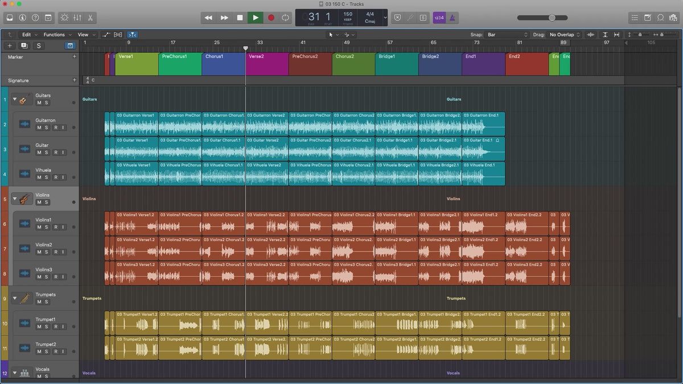Solo the Vihuela track
Image resolution: width=683 pixels, height=384 pixels.
click(x=47, y=177)
